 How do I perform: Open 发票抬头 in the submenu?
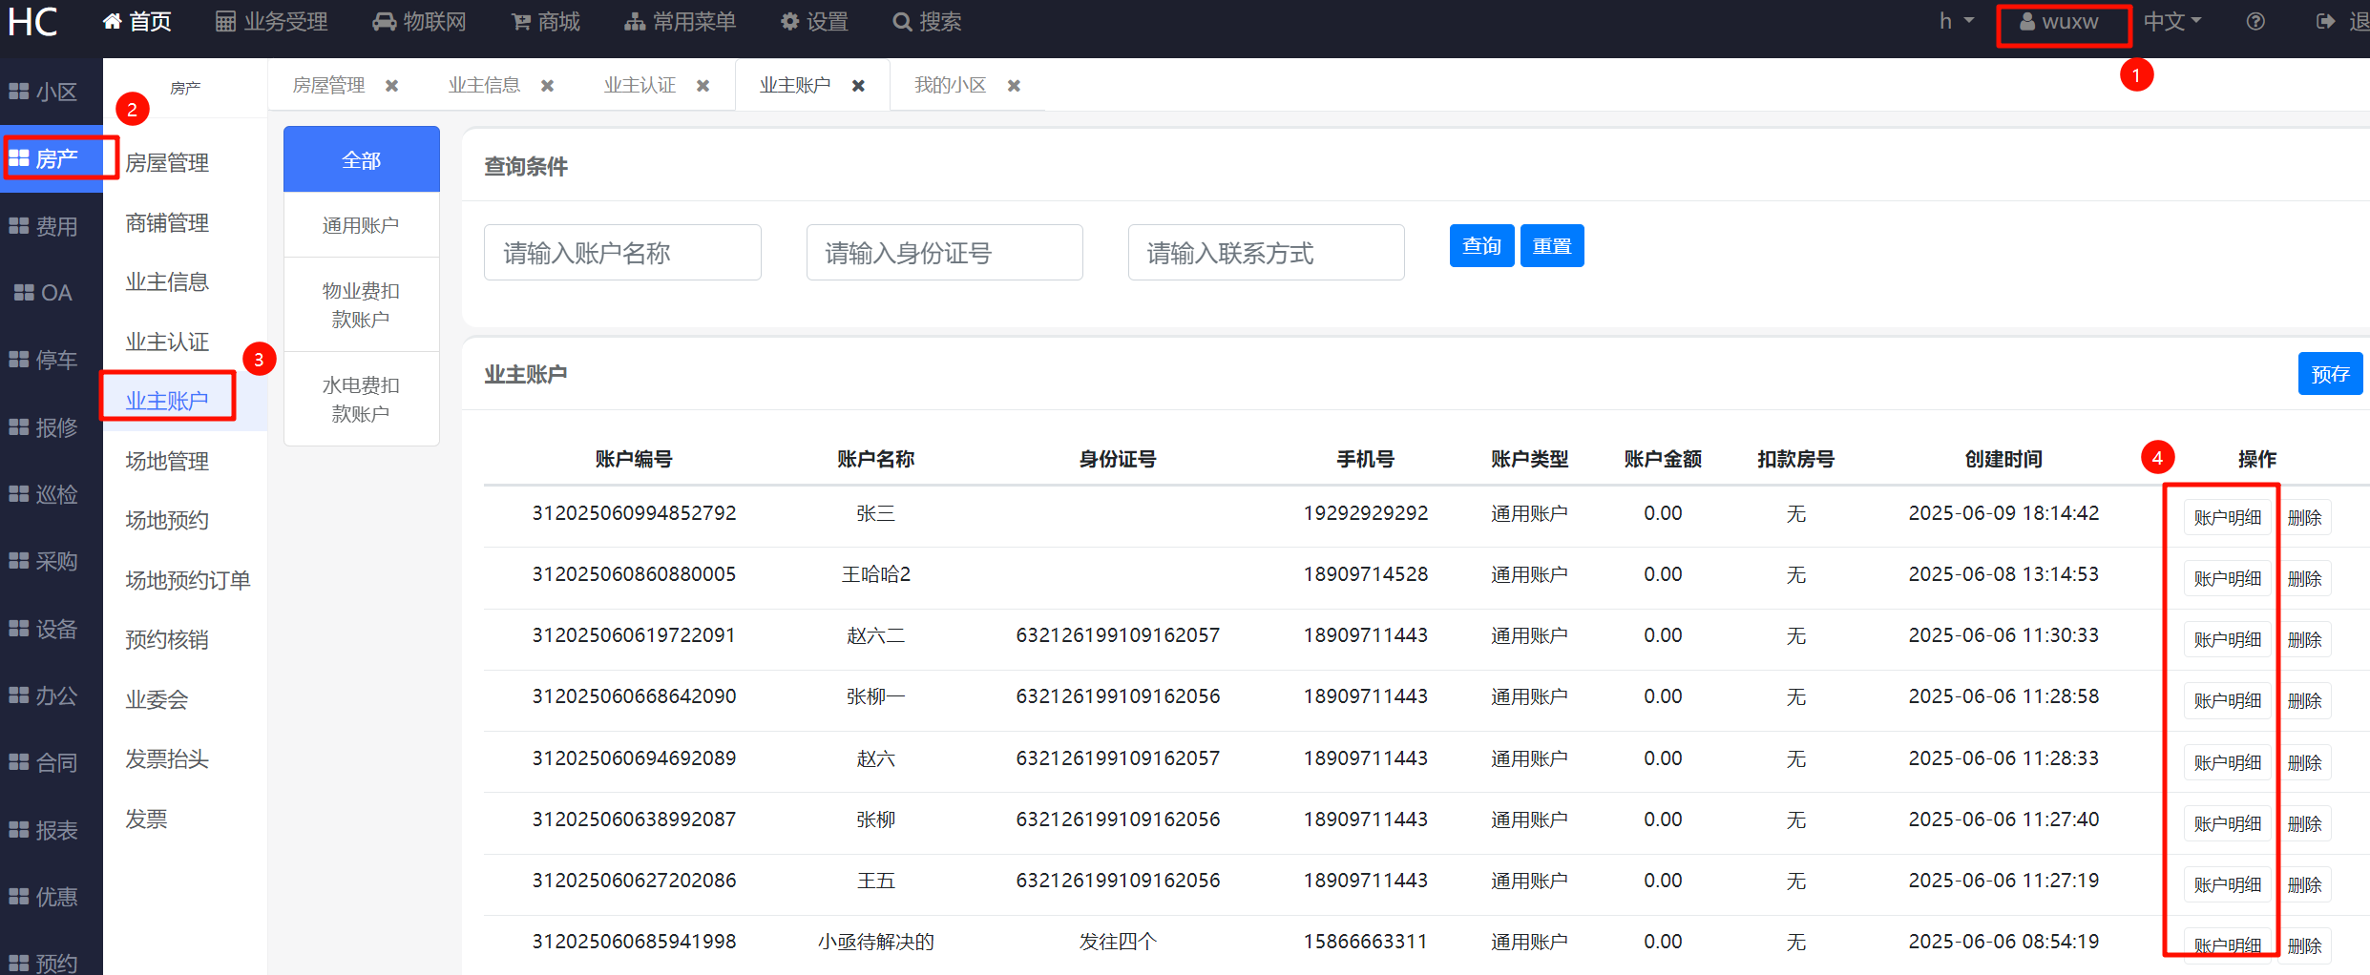point(167,758)
